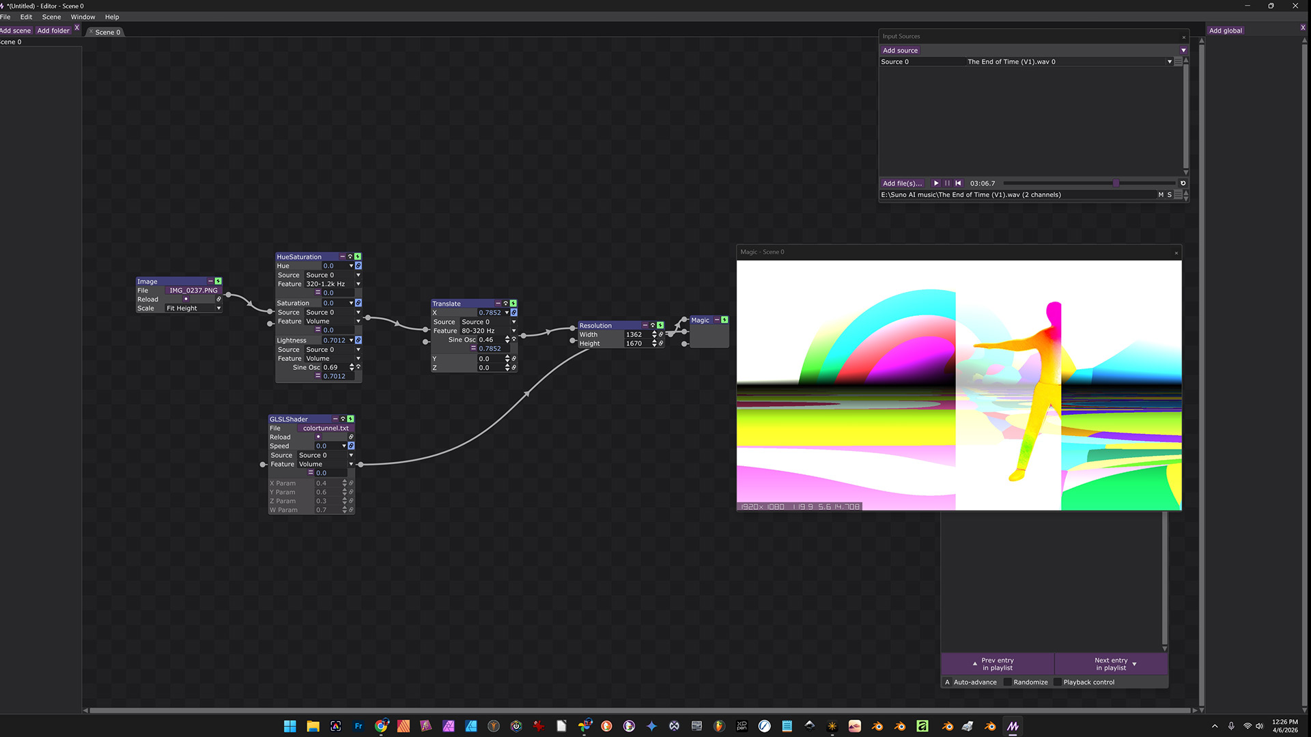
Task: Collapse the GLSLShader node using its minus icon
Action: [x=335, y=419]
